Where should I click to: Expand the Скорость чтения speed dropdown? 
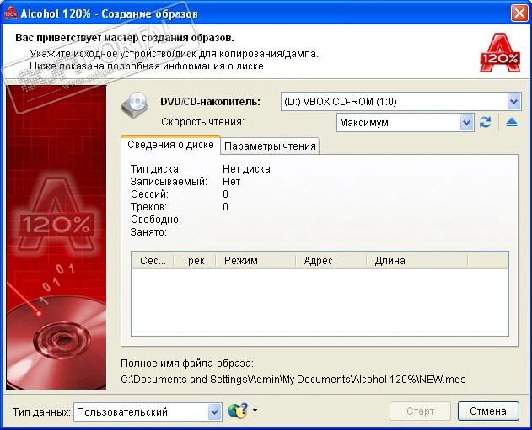[467, 123]
